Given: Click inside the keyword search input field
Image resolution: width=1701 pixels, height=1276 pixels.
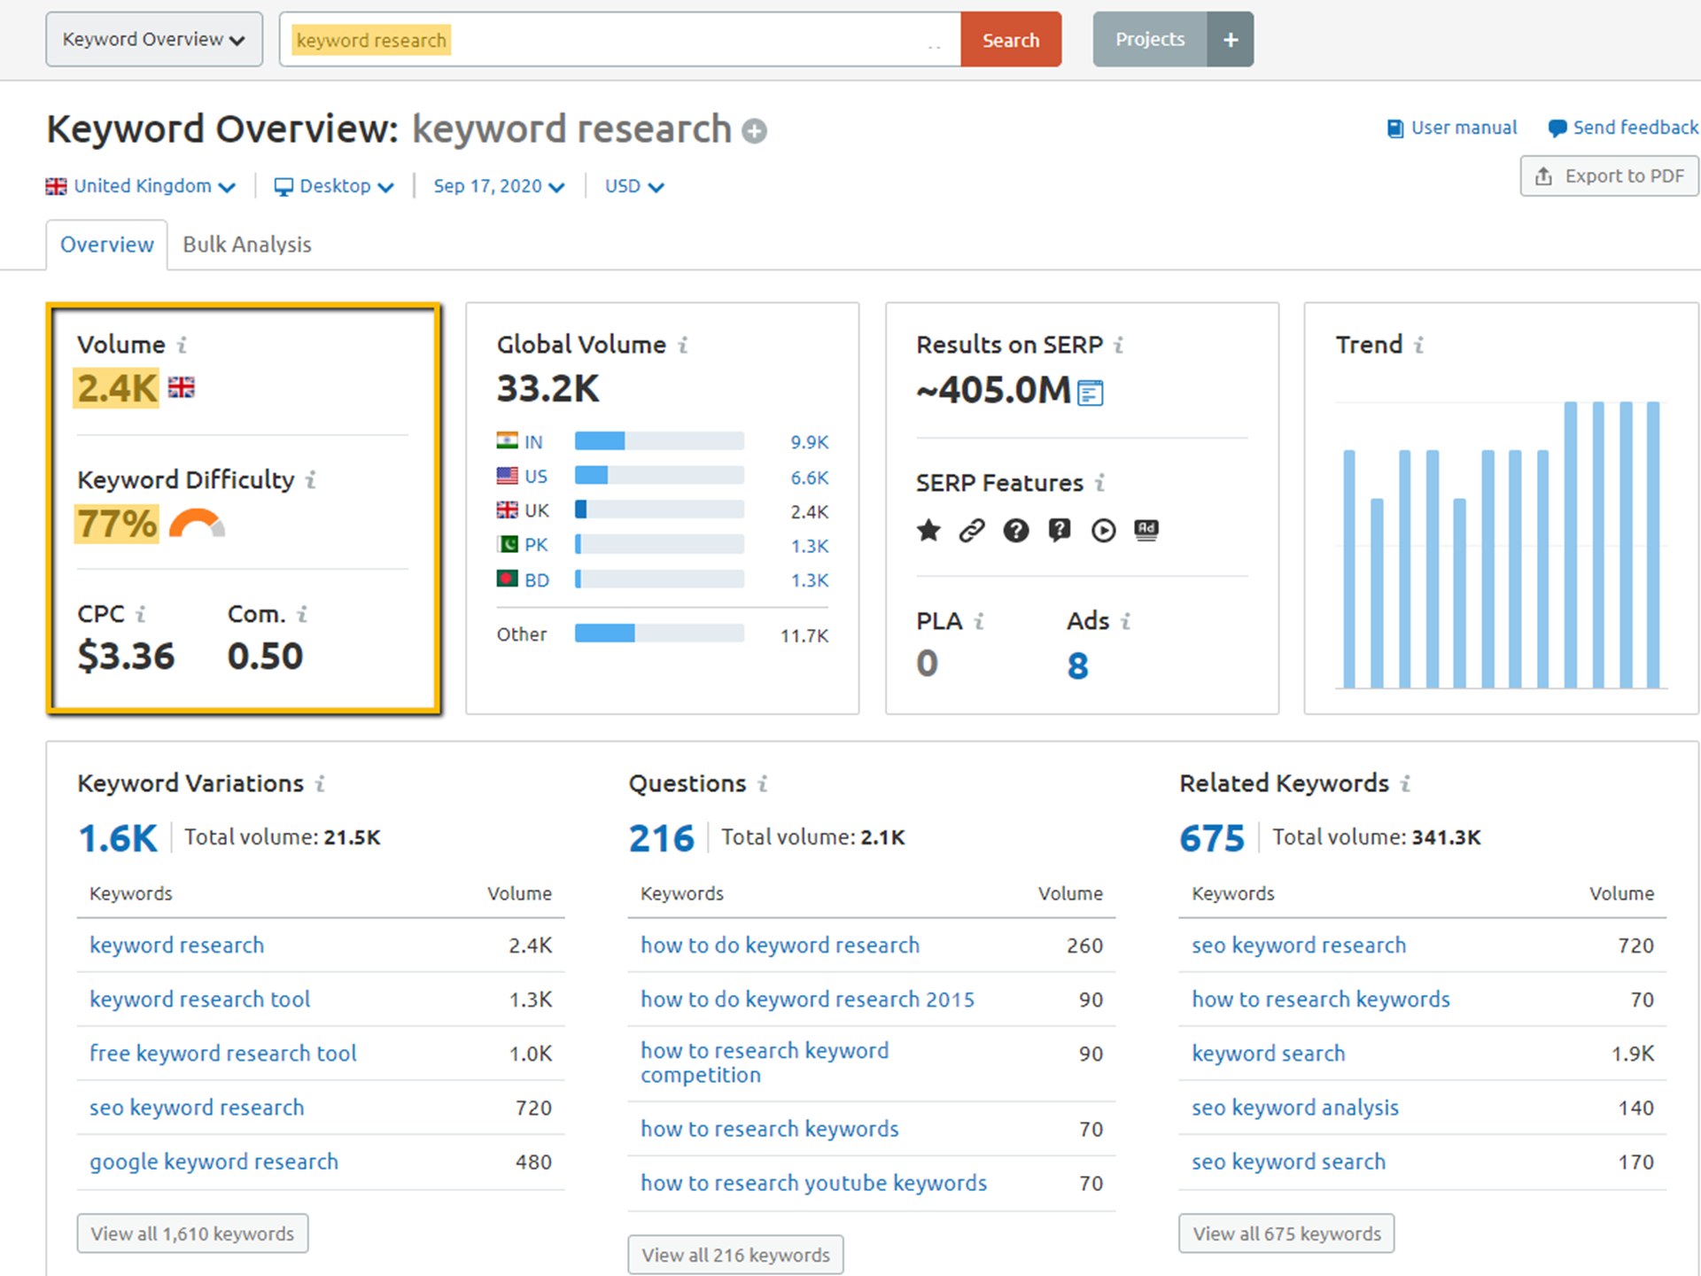Looking at the screenshot, I should pyautogui.click(x=620, y=39).
